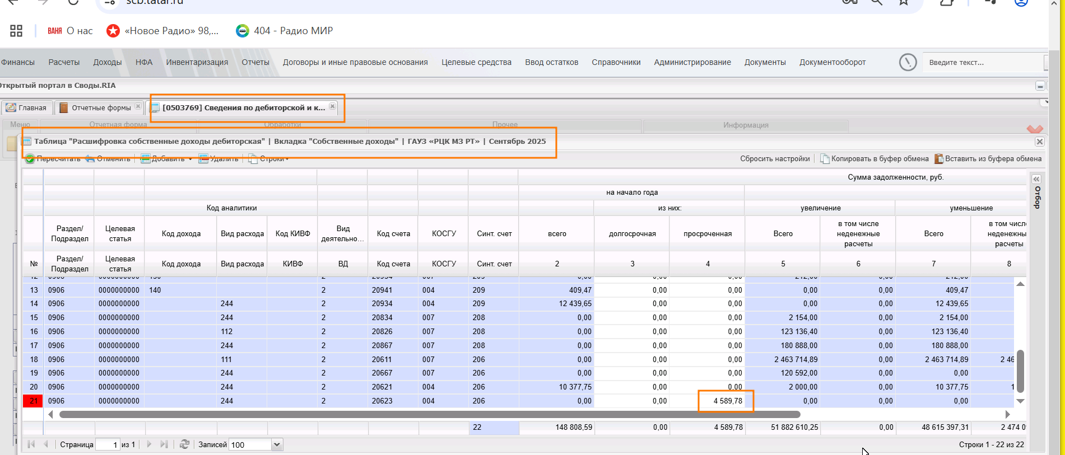Open the Записей page size combo box
Image resolution: width=1065 pixels, height=455 pixels.
point(276,444)
